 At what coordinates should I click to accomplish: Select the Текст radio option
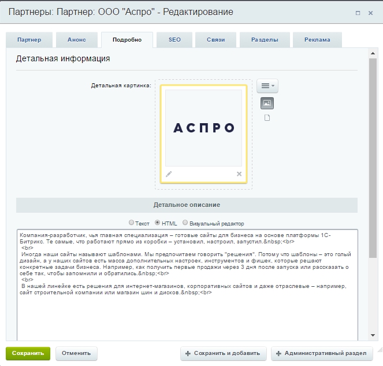click(x=131, y=223)
